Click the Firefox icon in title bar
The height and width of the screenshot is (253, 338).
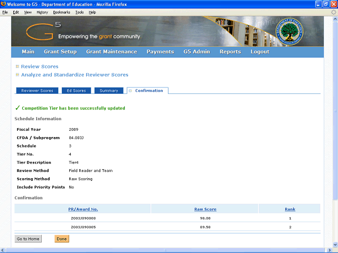tap(3, 4)
